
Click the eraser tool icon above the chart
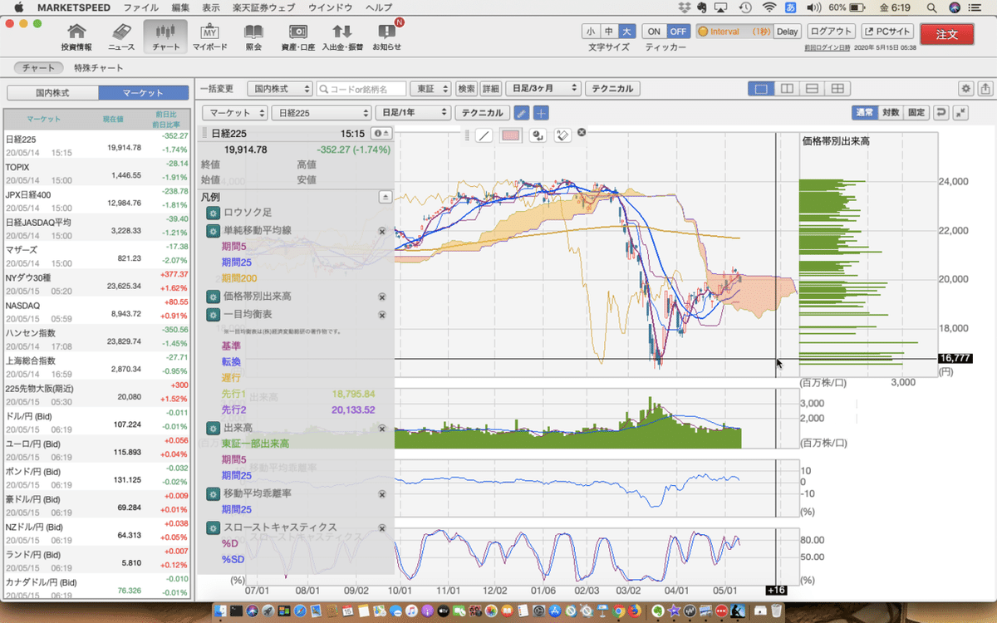pos(563,135)
